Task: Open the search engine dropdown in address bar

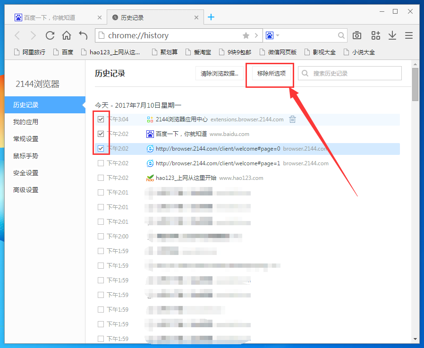Action: pyautogui.click(x=272, y=35)
